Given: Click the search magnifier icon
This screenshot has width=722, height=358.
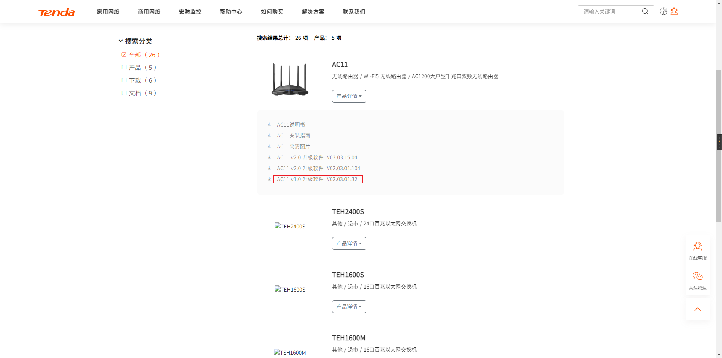Looking at the screenshot, I should [645, 11].
